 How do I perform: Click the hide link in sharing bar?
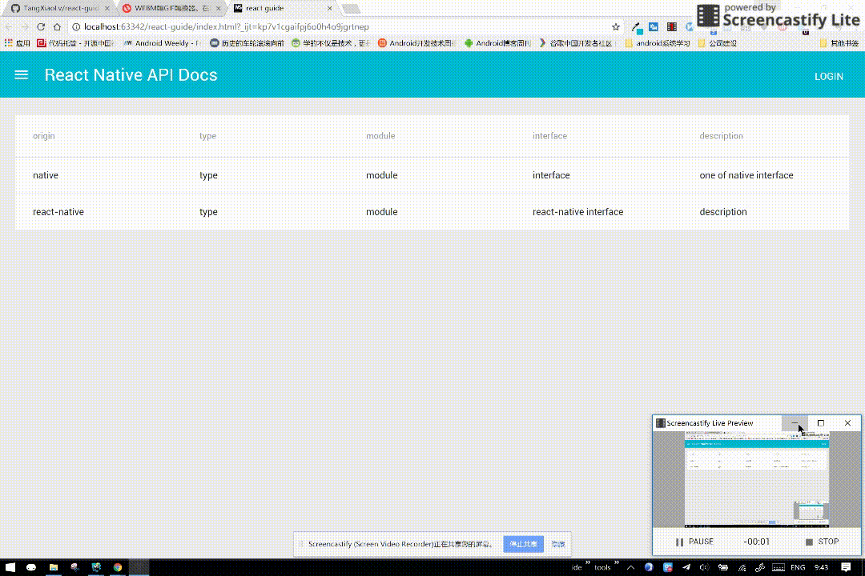click(x=558, y=544)
